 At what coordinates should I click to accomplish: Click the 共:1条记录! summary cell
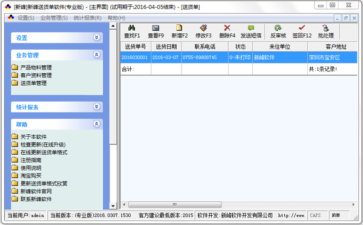tap(332, 69)
